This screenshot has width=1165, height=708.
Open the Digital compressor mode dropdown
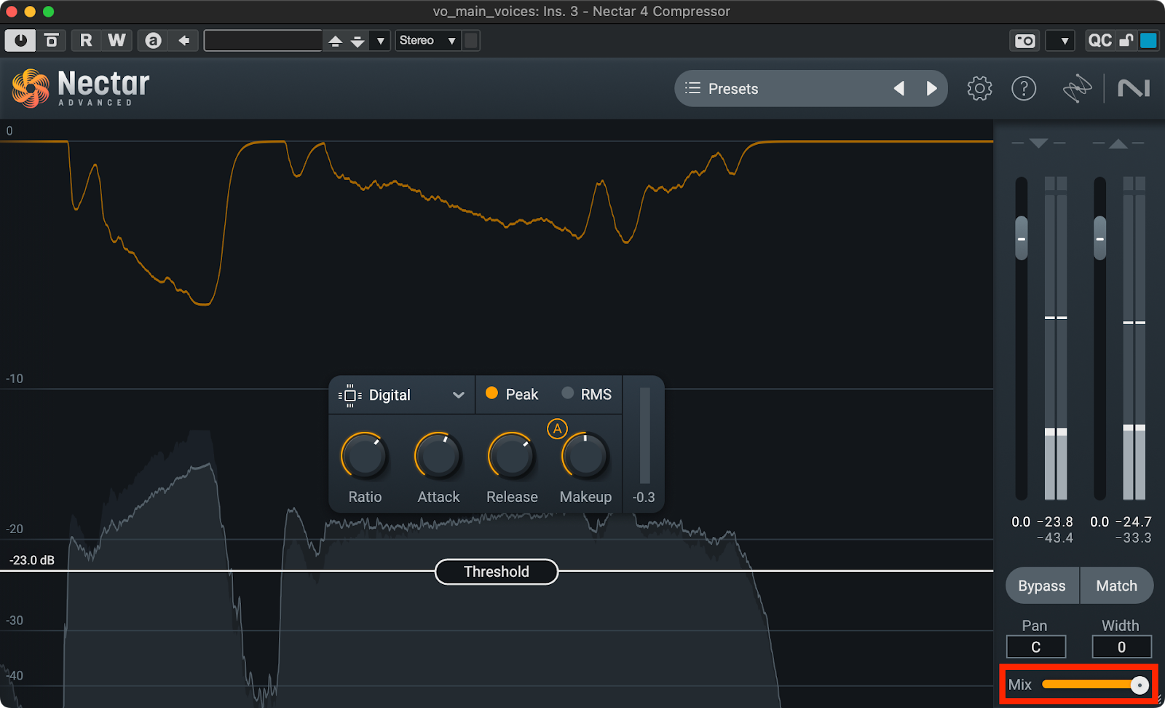click(x=402, y=395)
